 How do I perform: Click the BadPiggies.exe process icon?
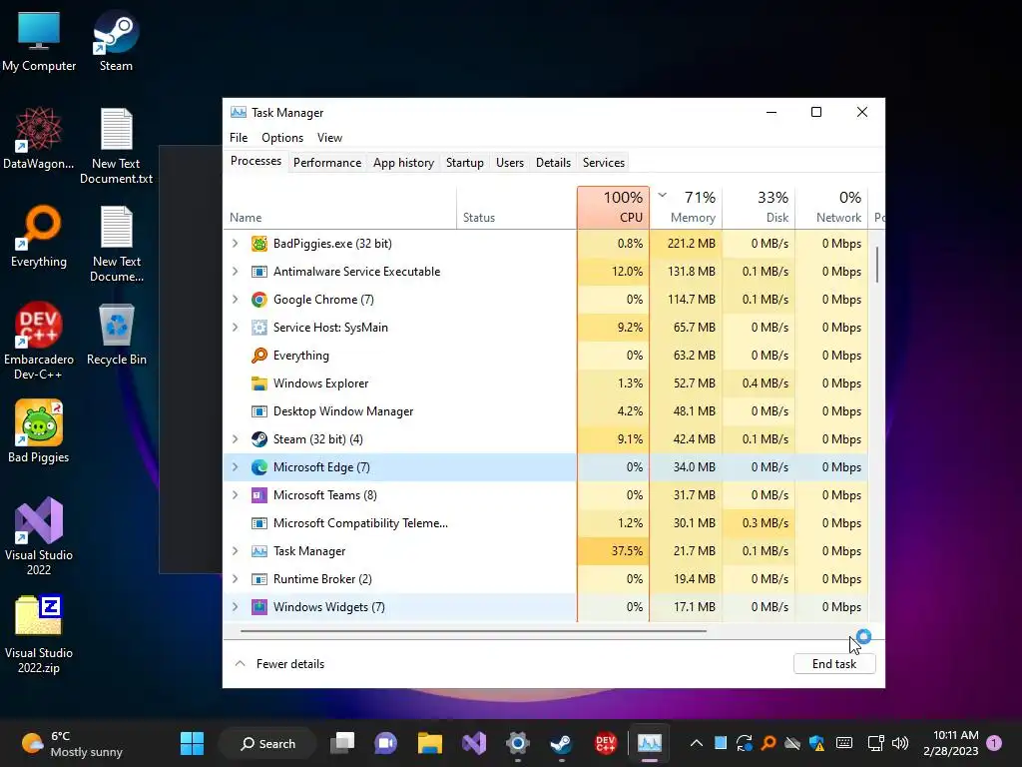click(x=259, y=244)
